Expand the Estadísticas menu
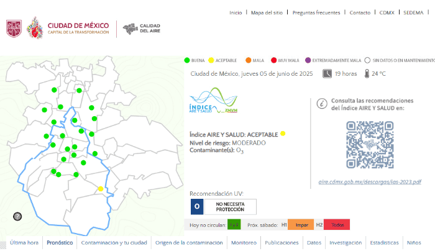 (x=384, y=242)
